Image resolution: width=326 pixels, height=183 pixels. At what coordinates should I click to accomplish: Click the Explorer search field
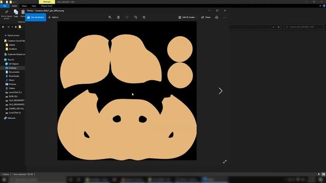point(304,27)
